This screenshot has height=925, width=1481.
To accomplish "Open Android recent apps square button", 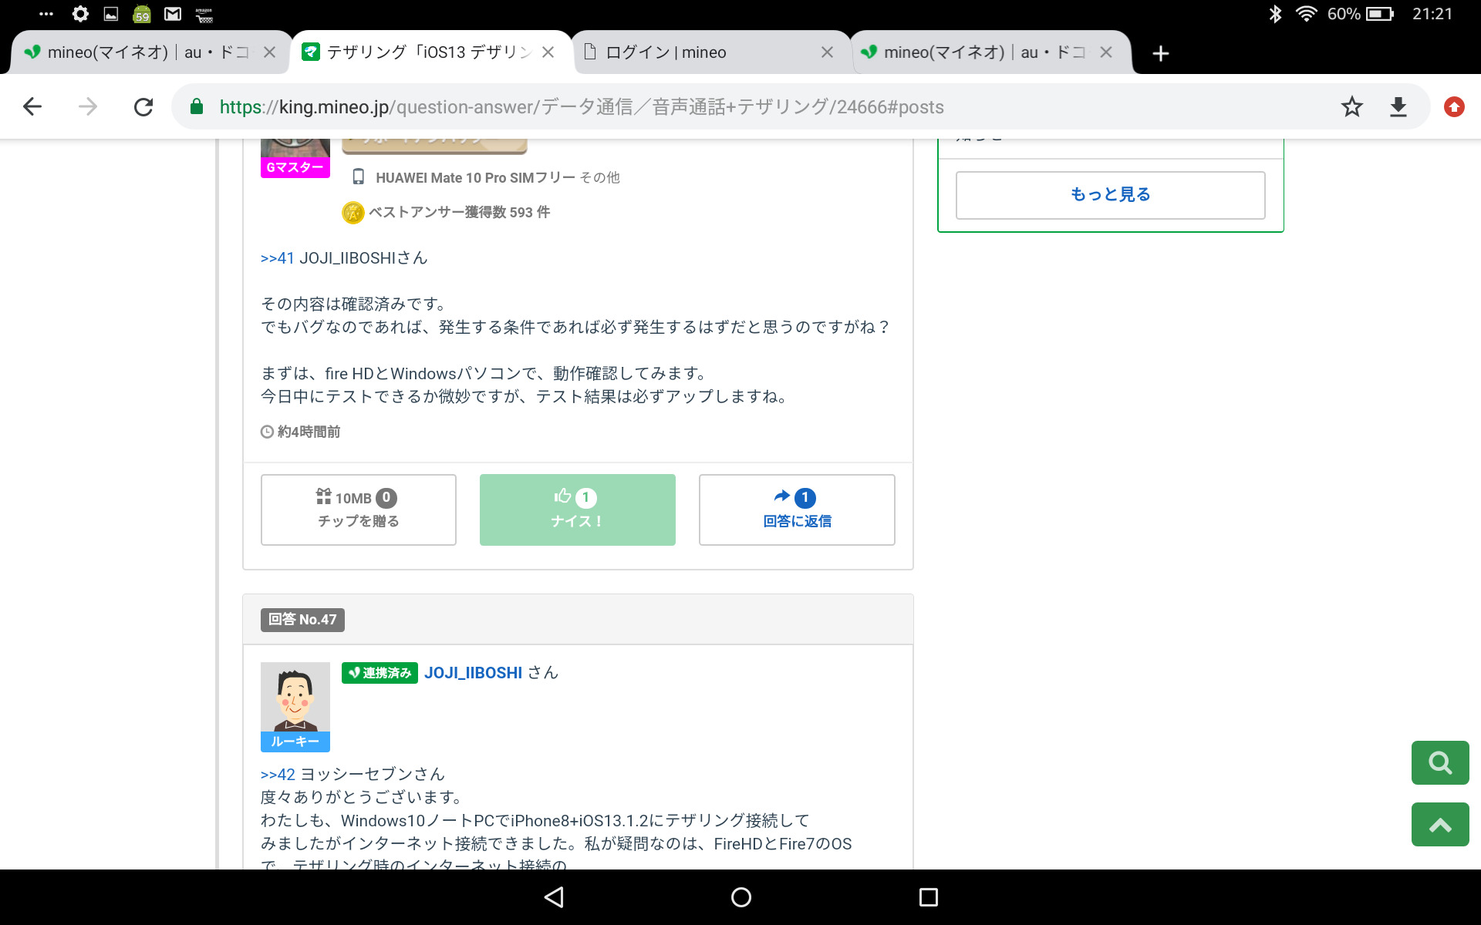I will (928, 896).
